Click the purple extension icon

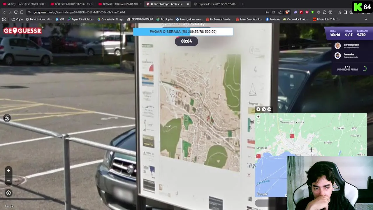click(295, 12)
